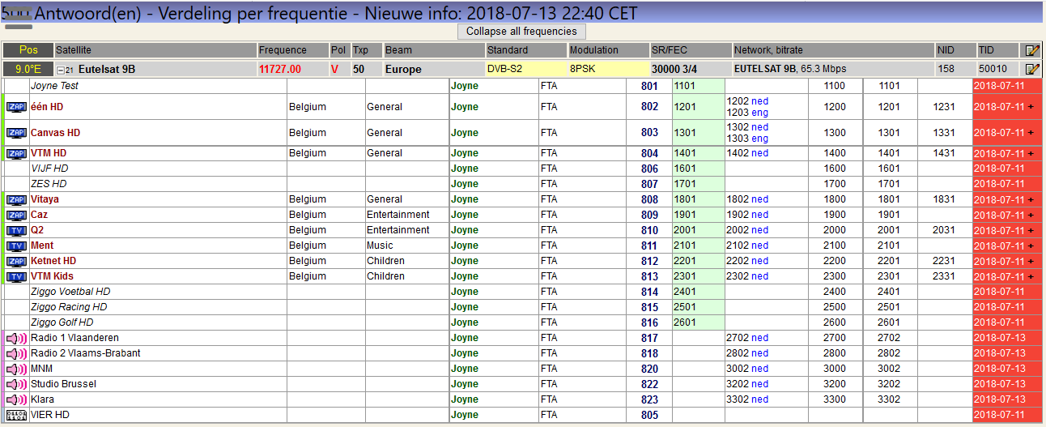Image resolution: width=1046 pixels, height=427 pixels.
Task: Click the radio speaker icon for Klara
Action: click(16, 399)
